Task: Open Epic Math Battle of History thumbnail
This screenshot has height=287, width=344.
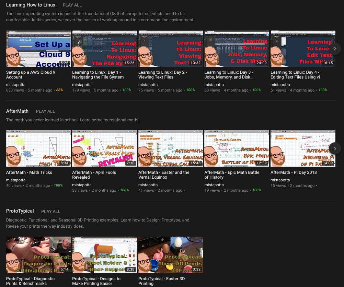Action: (x=237, y=148)
